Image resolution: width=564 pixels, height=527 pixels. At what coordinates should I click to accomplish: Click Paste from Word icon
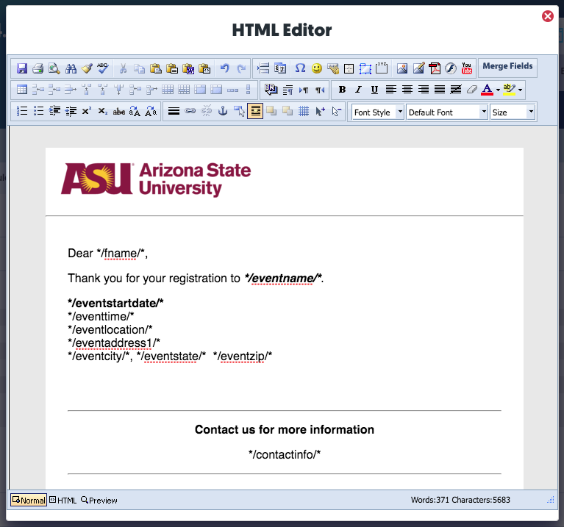pyautogui.click(x=188, y=68)
